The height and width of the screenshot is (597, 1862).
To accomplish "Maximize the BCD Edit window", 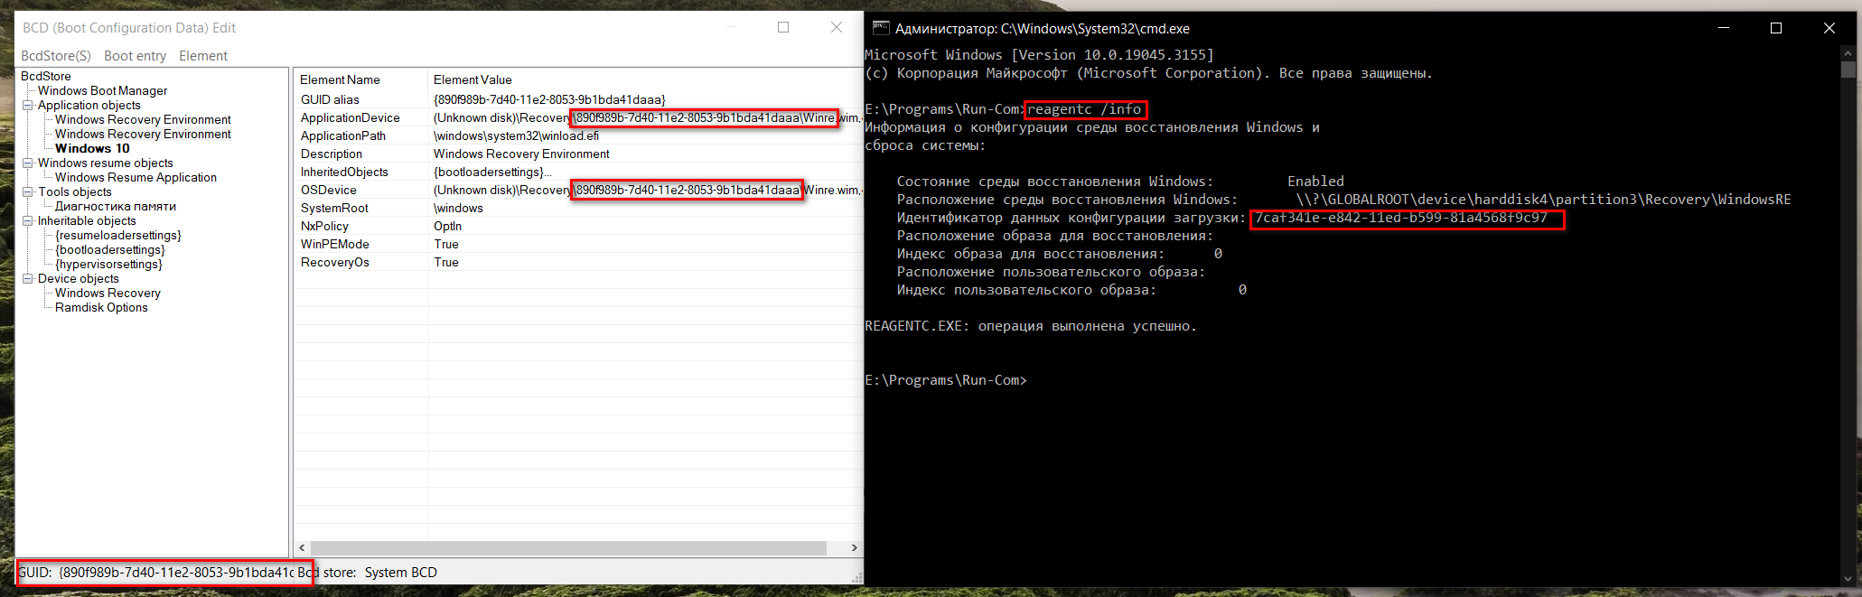I will [783, 27].
